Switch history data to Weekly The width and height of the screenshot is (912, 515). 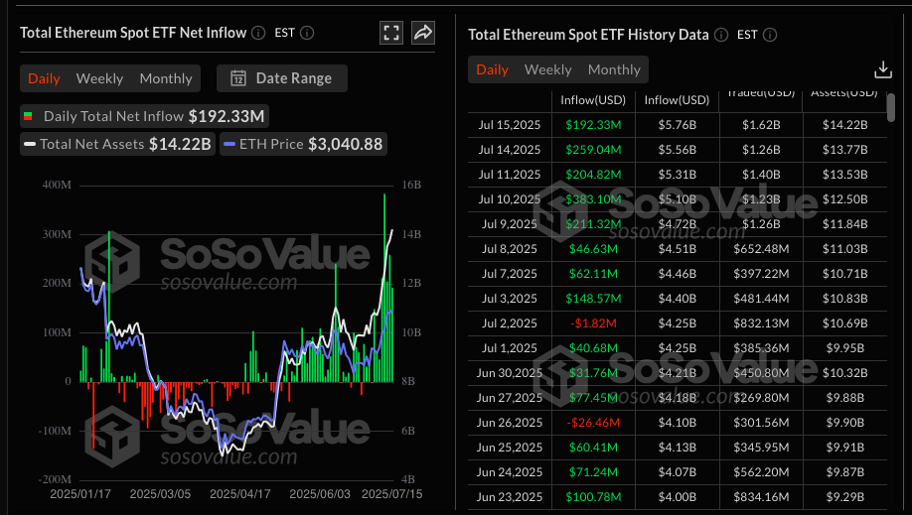pos(548,69)
